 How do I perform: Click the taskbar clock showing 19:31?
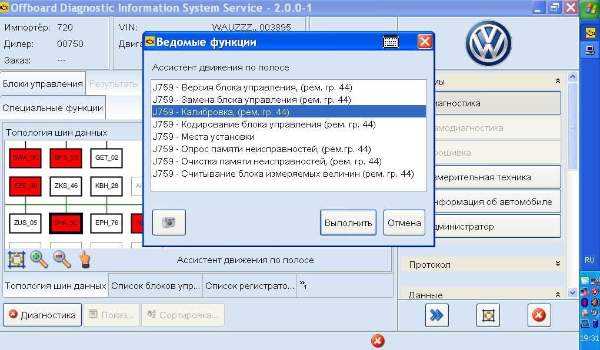(589, 338)
